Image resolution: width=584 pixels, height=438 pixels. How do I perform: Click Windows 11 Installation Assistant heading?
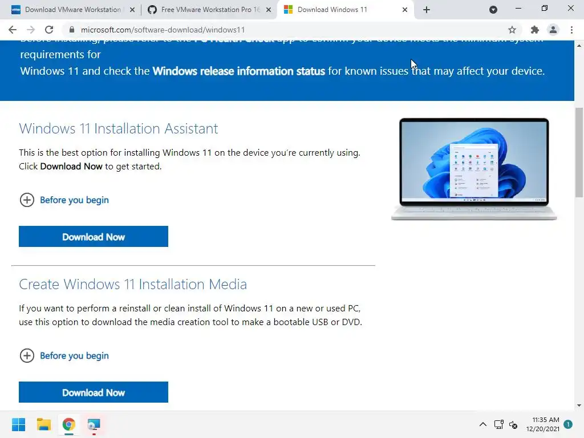[x=119, y=128]
